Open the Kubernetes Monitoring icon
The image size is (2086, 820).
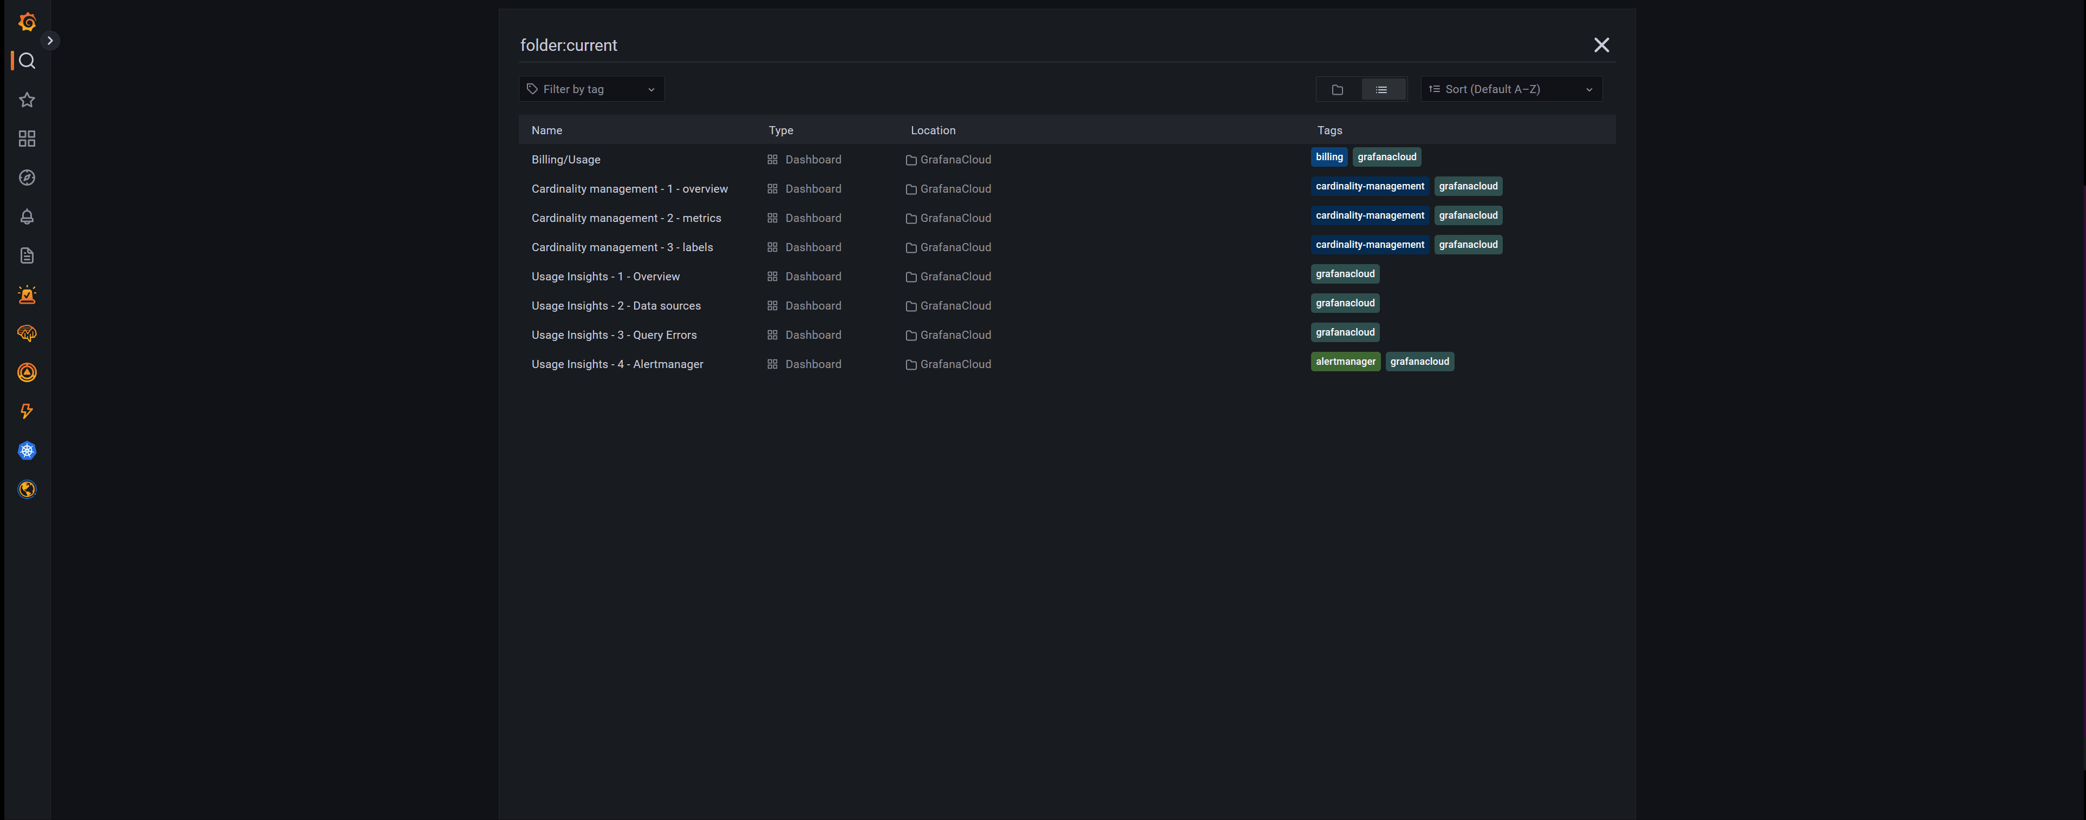pyautogui.click(x=27, y=450)
